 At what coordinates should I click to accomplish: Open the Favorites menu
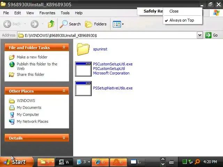coord(47,13)
